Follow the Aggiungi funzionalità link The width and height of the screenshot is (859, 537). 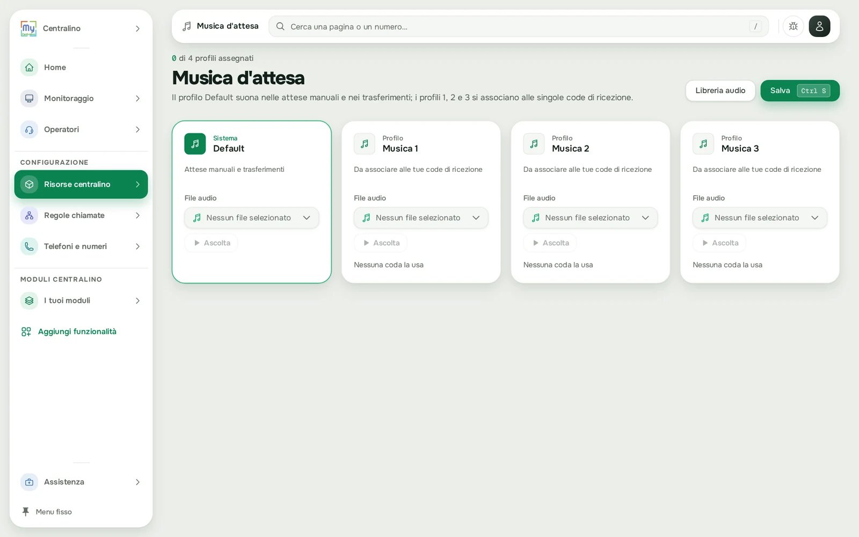tap(77, 332)
